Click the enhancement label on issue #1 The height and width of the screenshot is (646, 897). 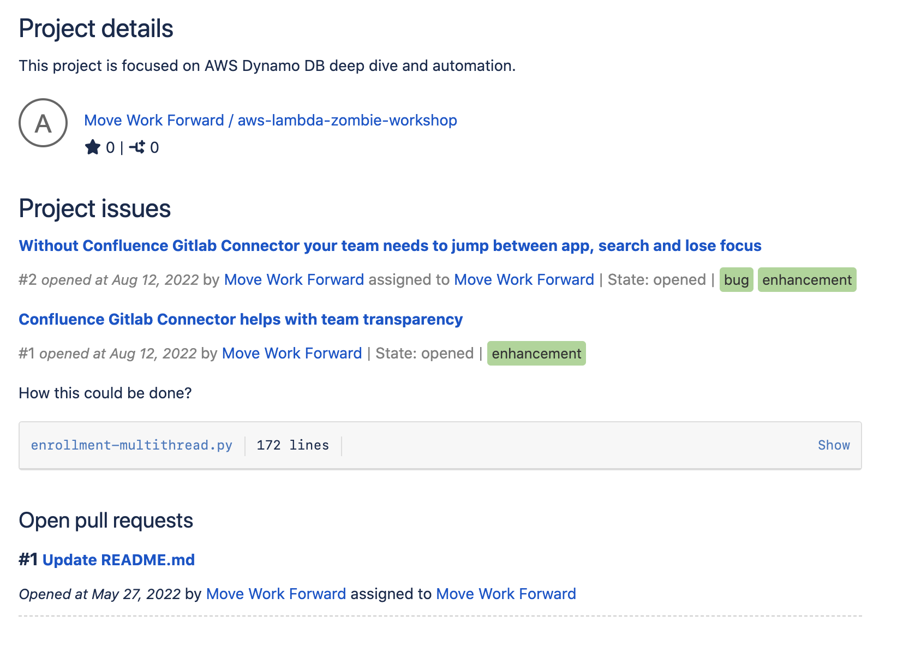536,354
